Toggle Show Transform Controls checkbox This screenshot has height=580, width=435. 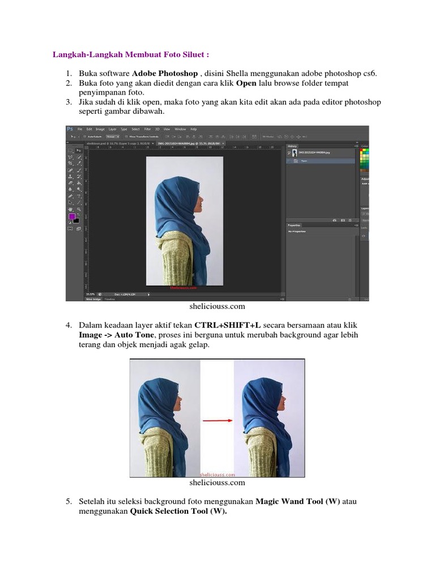126,137
